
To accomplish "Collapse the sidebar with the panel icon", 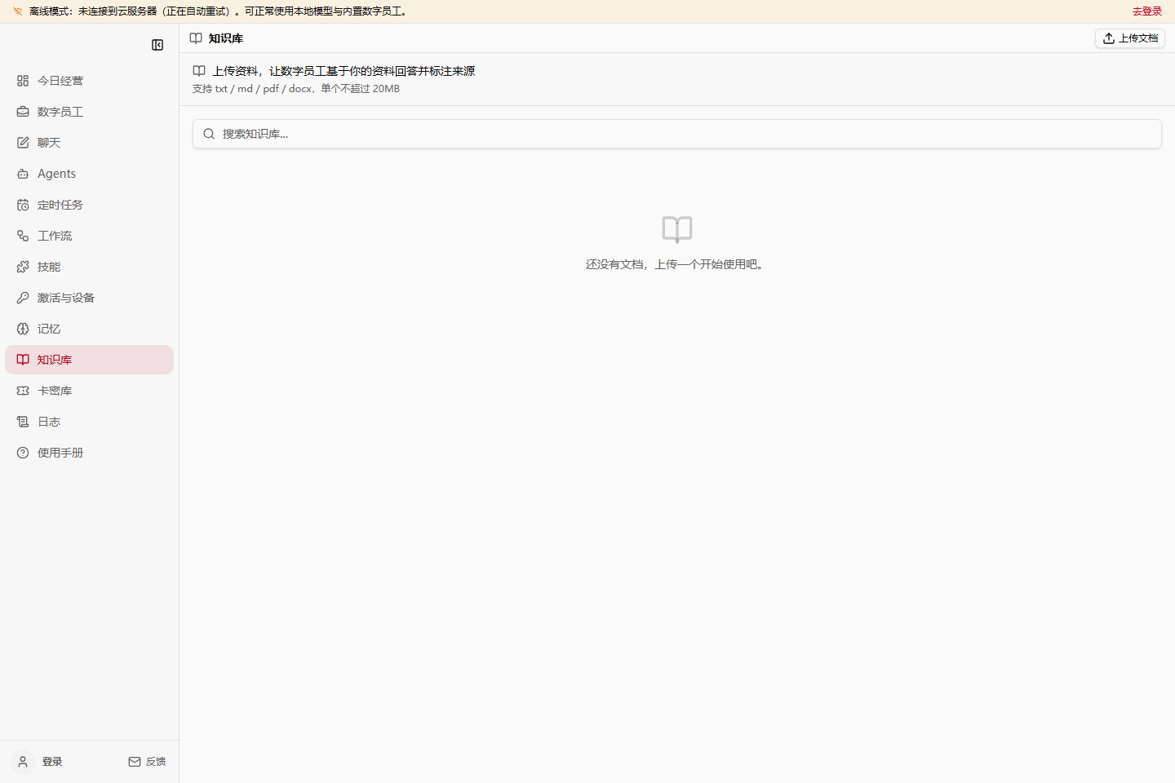I will tap(157, 45).
